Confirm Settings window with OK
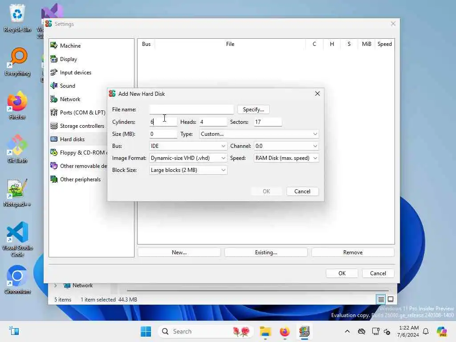 tap(342, 273)
